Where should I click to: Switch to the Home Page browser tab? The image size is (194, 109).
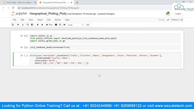tap(19, 3)
